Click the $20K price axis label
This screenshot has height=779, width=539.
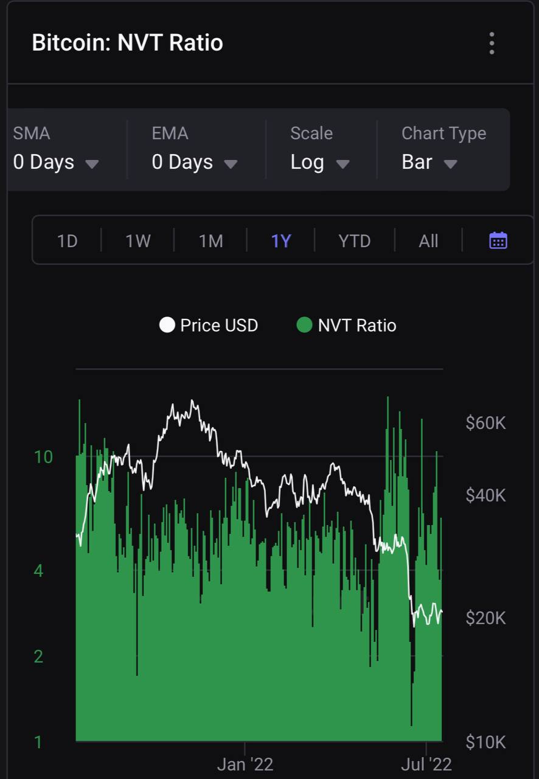[x=485, y=618]
